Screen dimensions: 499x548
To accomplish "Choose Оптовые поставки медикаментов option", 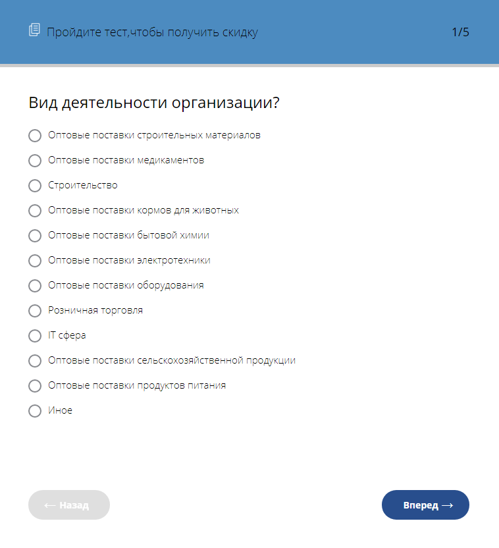I will (34, 161).
